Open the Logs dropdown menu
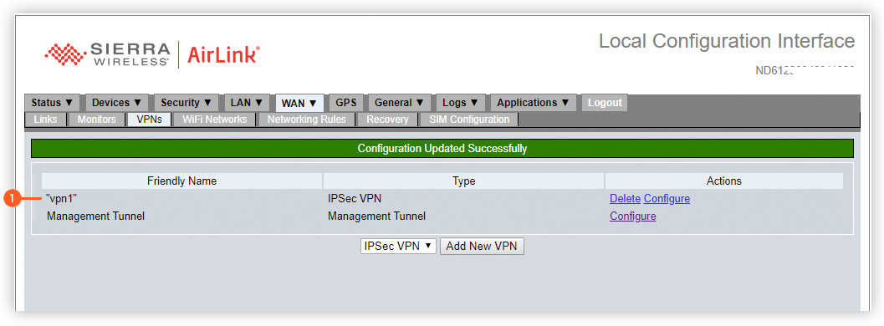 460,103
